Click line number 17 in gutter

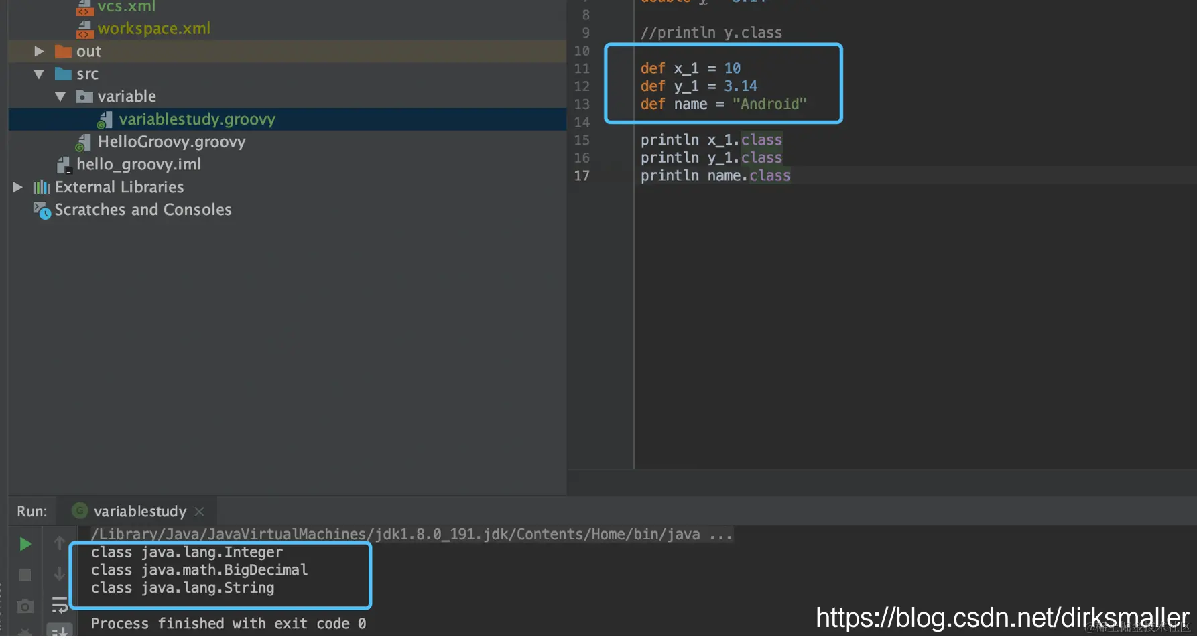pos(582,175)
